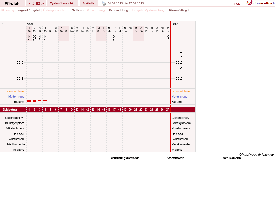This screenshot has width=275, height=197.
Task: Select cycle day 27 in Zyklustag bar
Action: pyautogui.click(x=167, y=110)
